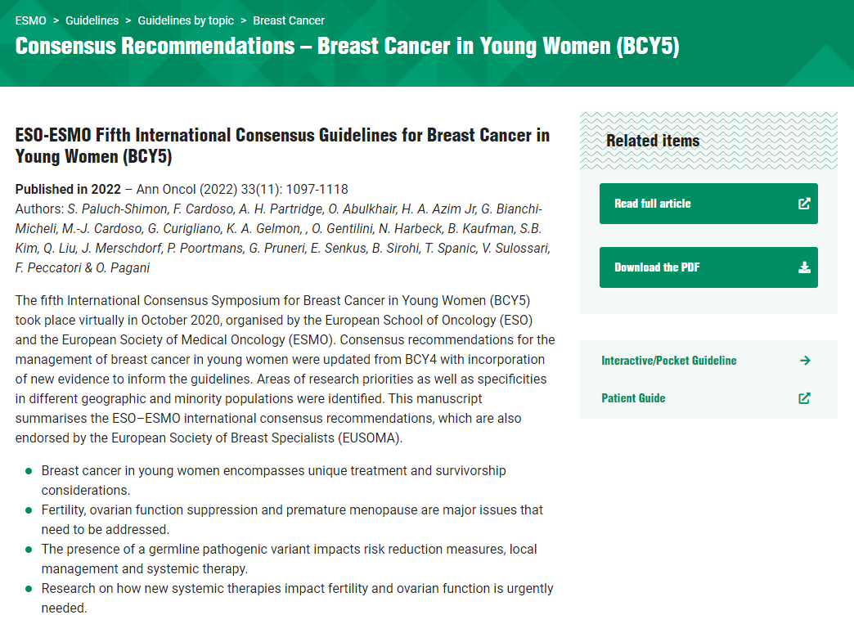The image size is (854, 633).
Task: Click download icon on Download the PDF
Action: [804, 267]
